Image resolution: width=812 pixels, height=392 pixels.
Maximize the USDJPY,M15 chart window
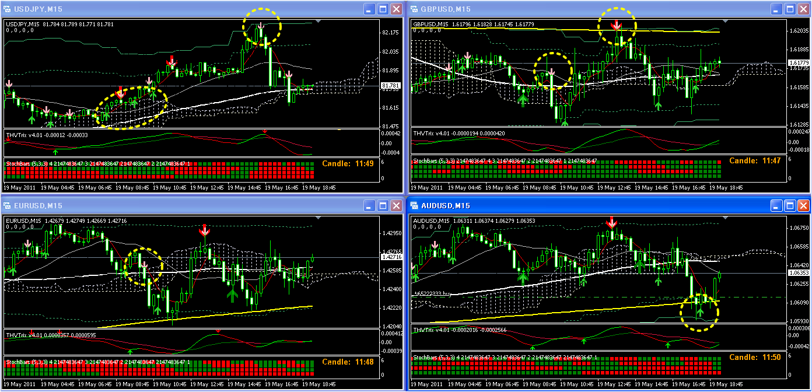click(x=383, y=9)
